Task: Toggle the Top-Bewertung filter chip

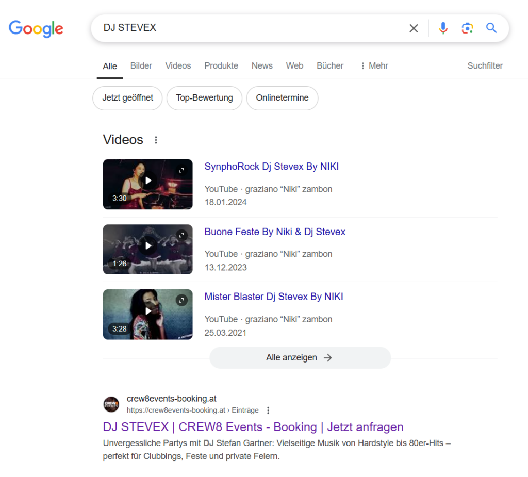Action: [204, 98]
